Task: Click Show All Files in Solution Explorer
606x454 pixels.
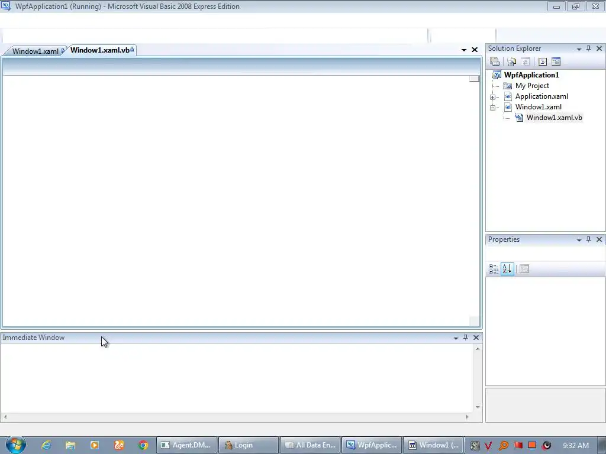Action: coord(512,61)
